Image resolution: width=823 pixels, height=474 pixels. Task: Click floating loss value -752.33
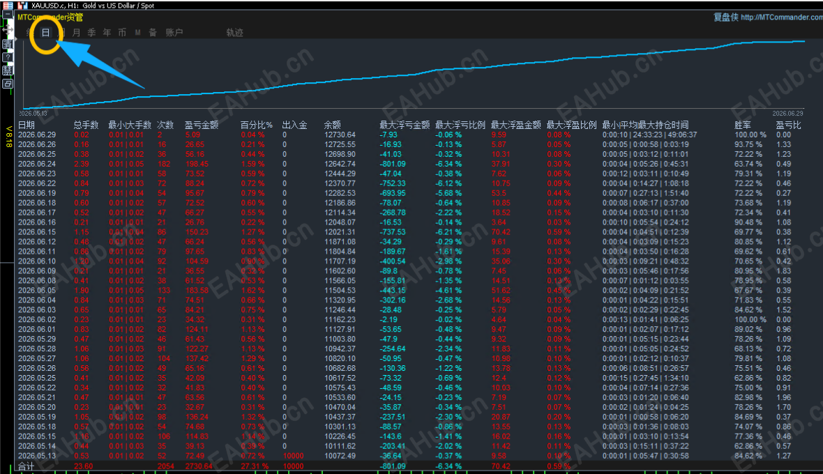point(393,183)
